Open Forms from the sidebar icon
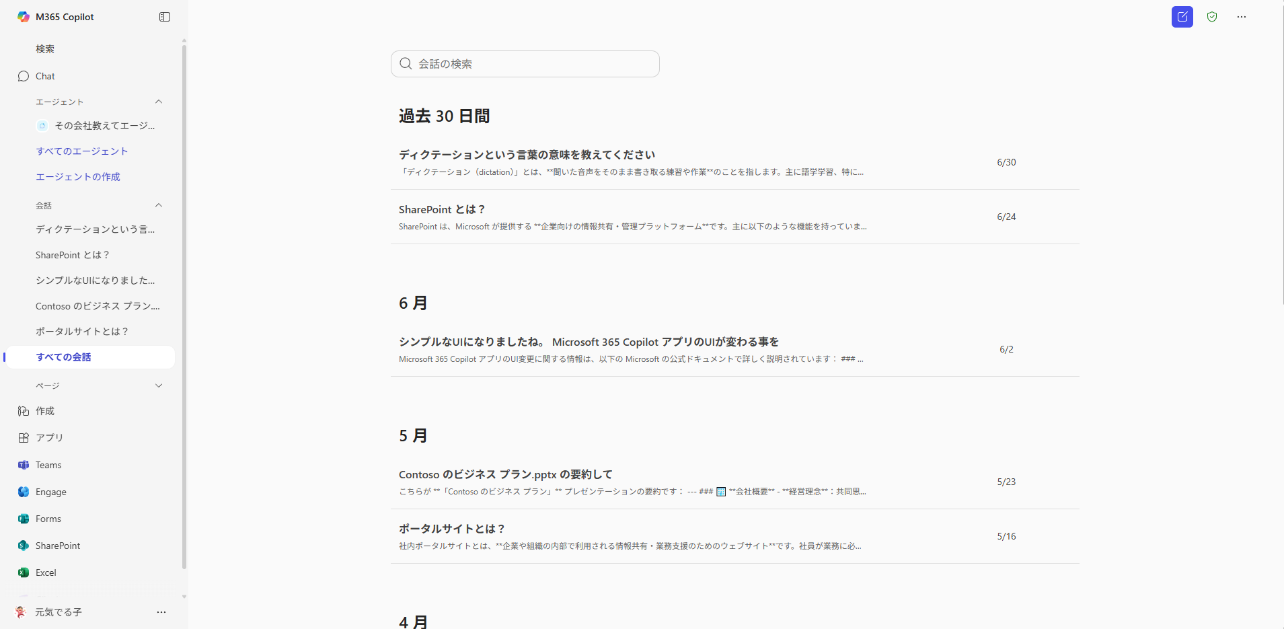 [x=24, y=519]
